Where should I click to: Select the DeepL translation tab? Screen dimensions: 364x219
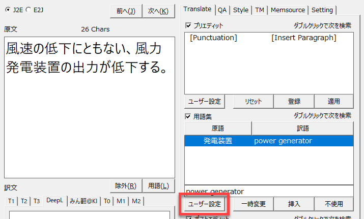54,201
